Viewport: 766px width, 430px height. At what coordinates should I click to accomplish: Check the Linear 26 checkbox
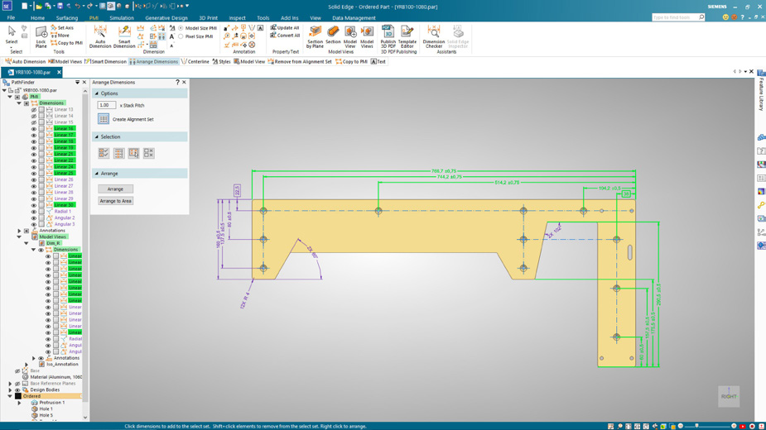(41, 179)
